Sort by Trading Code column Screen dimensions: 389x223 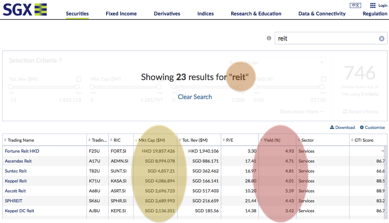tap(98, 140)
